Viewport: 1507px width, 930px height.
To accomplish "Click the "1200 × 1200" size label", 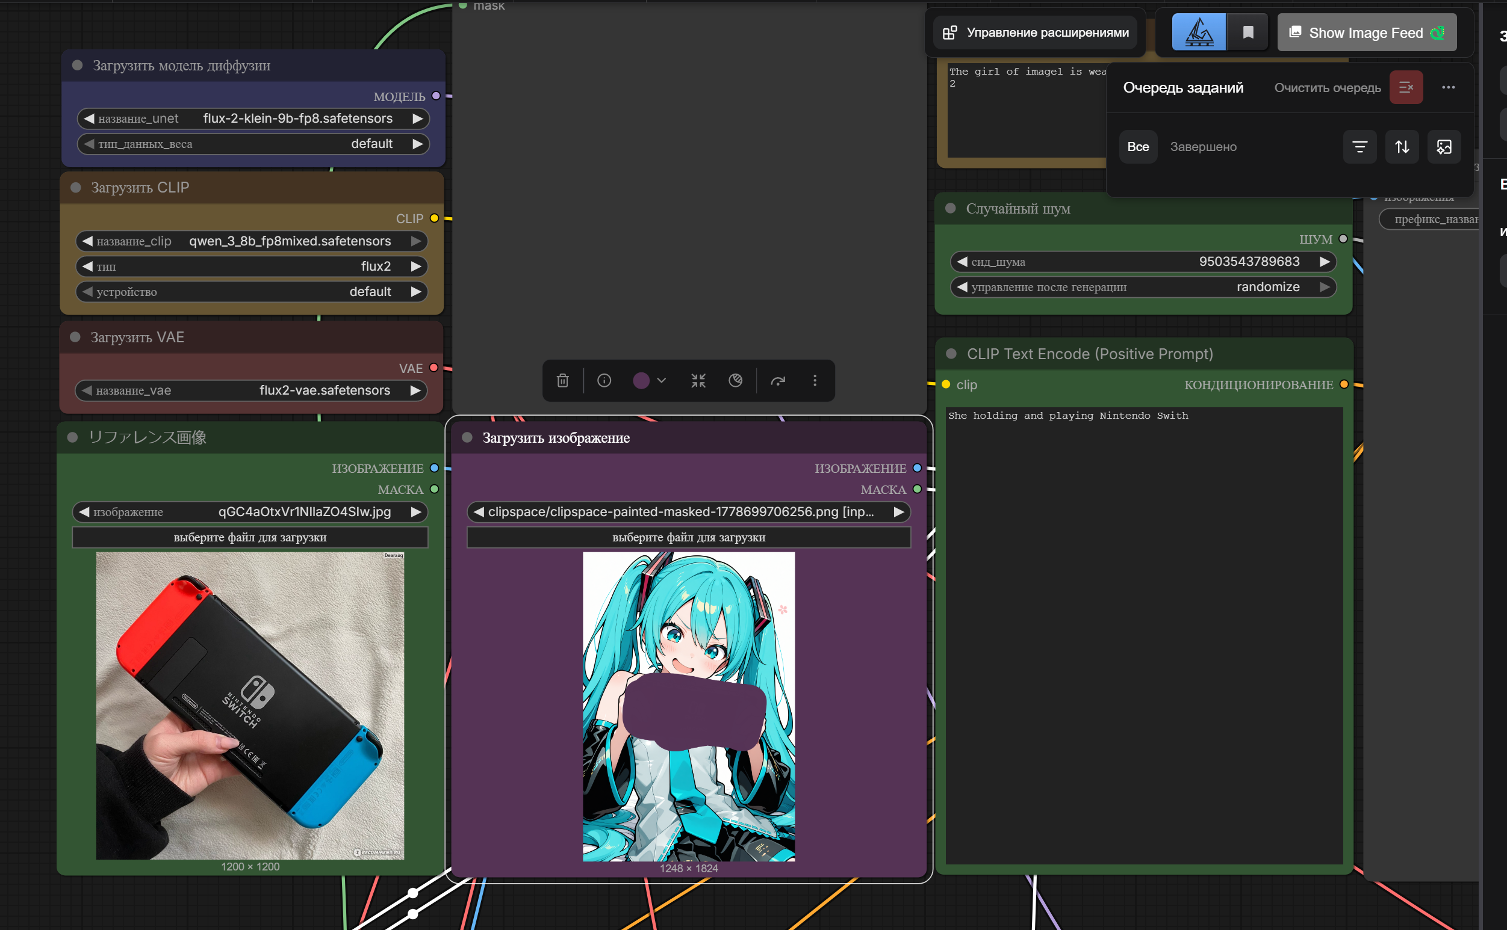I will pyautogui.click(x=250, y=867).
